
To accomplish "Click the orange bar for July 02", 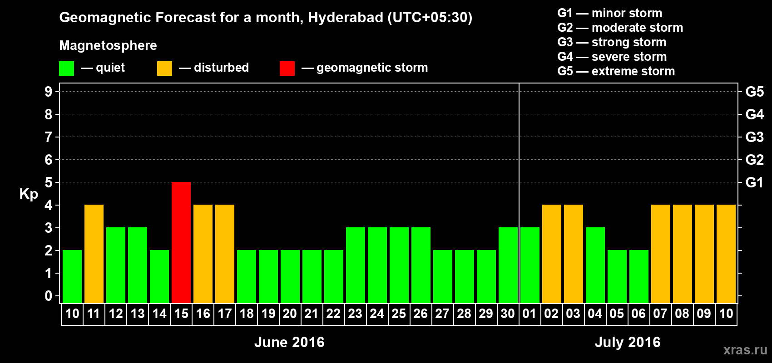I will coord(552,254).
